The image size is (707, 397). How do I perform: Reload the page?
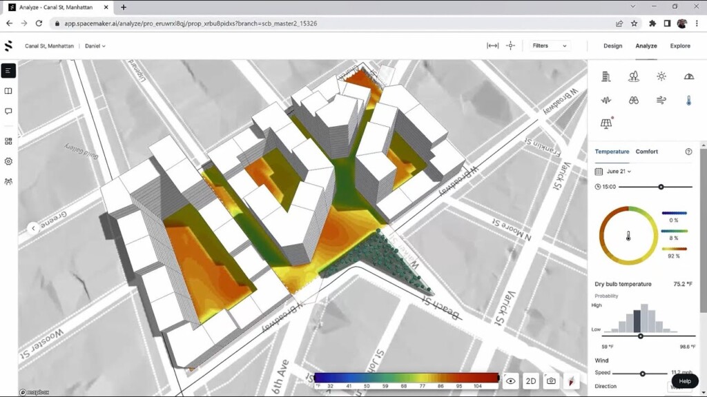39,23
